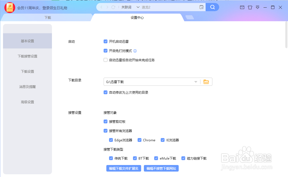The image size is (288, 177).
Task: Open 消息及提醒 in sidebar
Action: [x=27, y=87]
